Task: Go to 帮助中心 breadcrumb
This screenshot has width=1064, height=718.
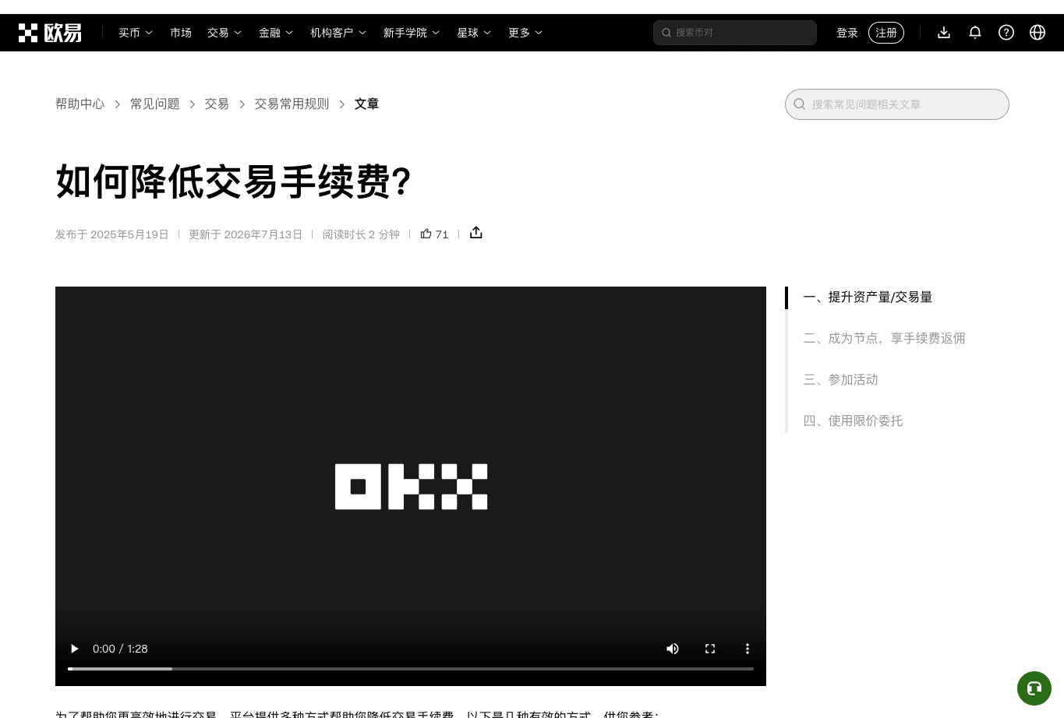Action: tap(80, 104)
